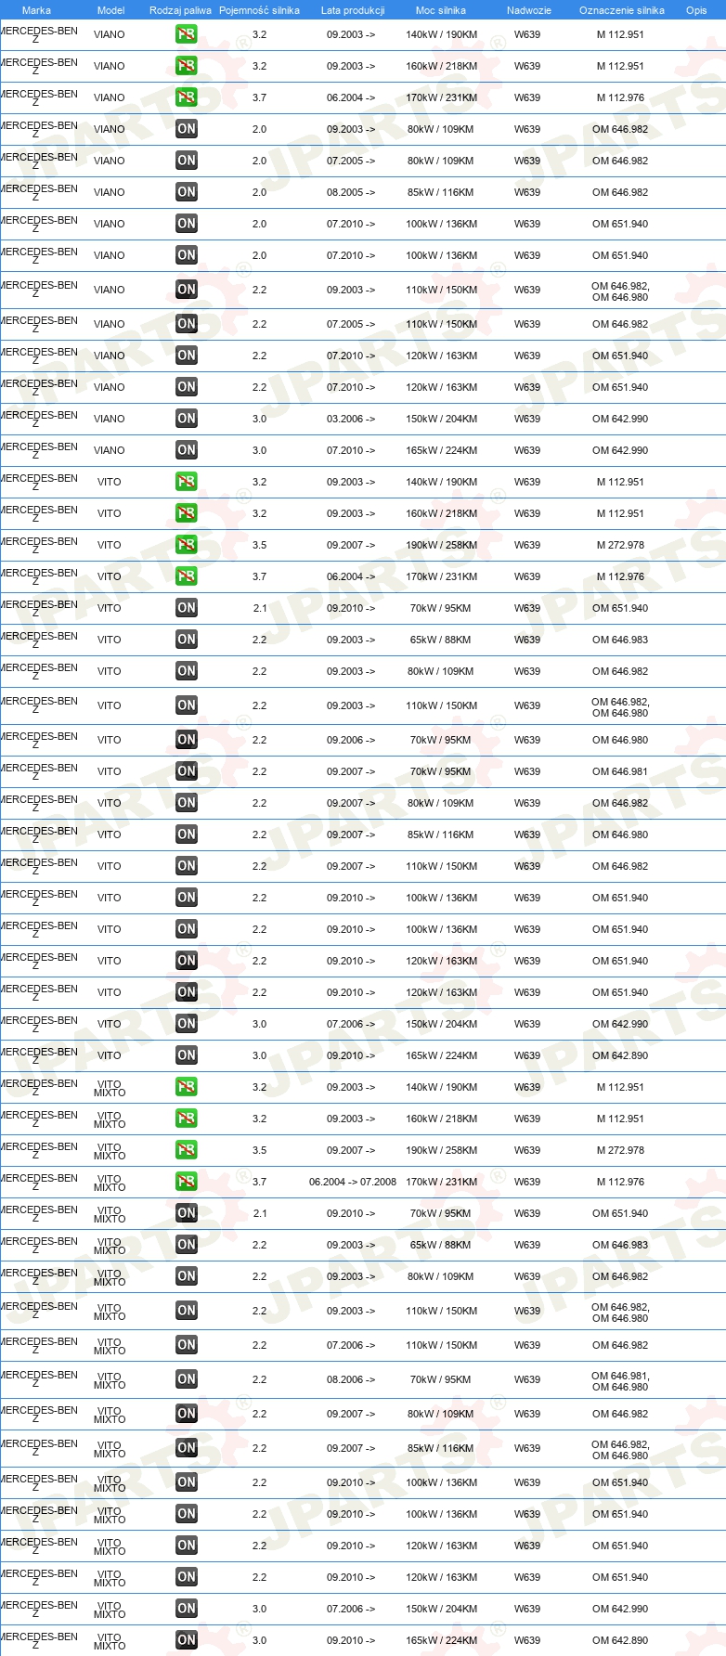Select petrol icon in non-Mixto VITO 3.5 row
The height and width of the screenshot is (1656, 726).
[x=187, y=545]
